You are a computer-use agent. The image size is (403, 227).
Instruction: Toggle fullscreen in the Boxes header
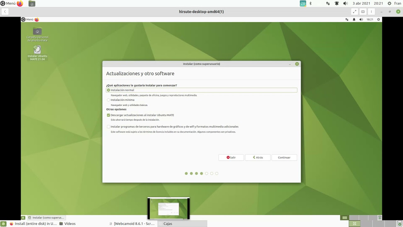tap(355, 12)
